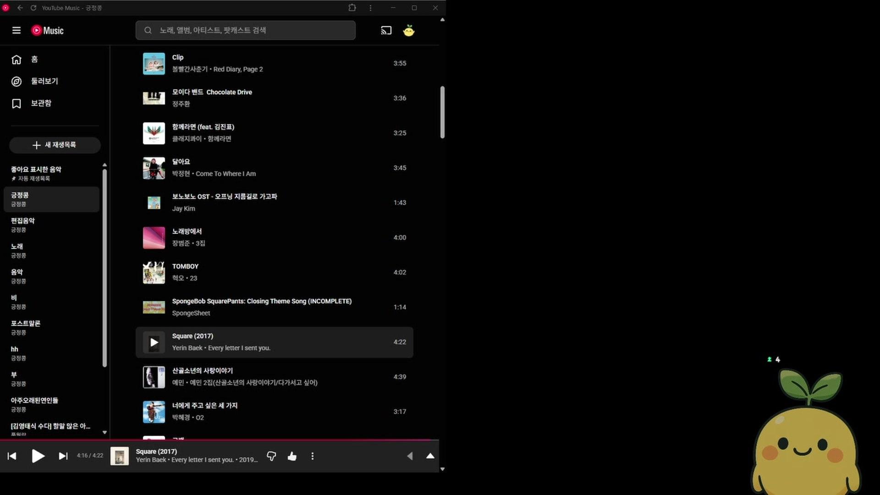The image size is (880, 495).
Task: Open the hamburger guide menu
Action: 16,30
